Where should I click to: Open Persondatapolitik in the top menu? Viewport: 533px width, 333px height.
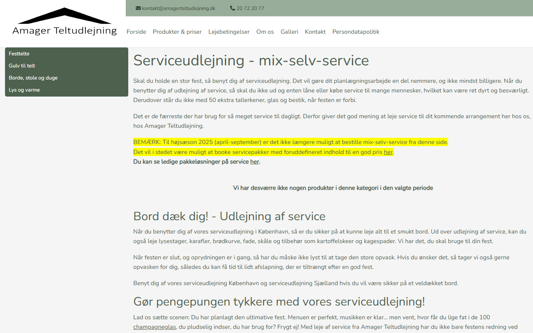(356, 32)
